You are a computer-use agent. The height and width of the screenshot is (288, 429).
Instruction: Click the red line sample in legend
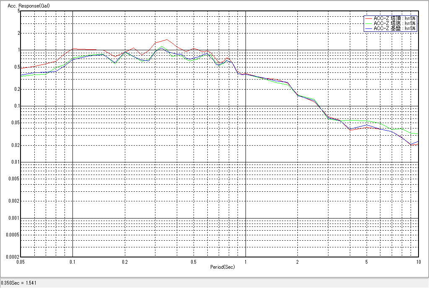pyautogui.click(x=368, y=18)
